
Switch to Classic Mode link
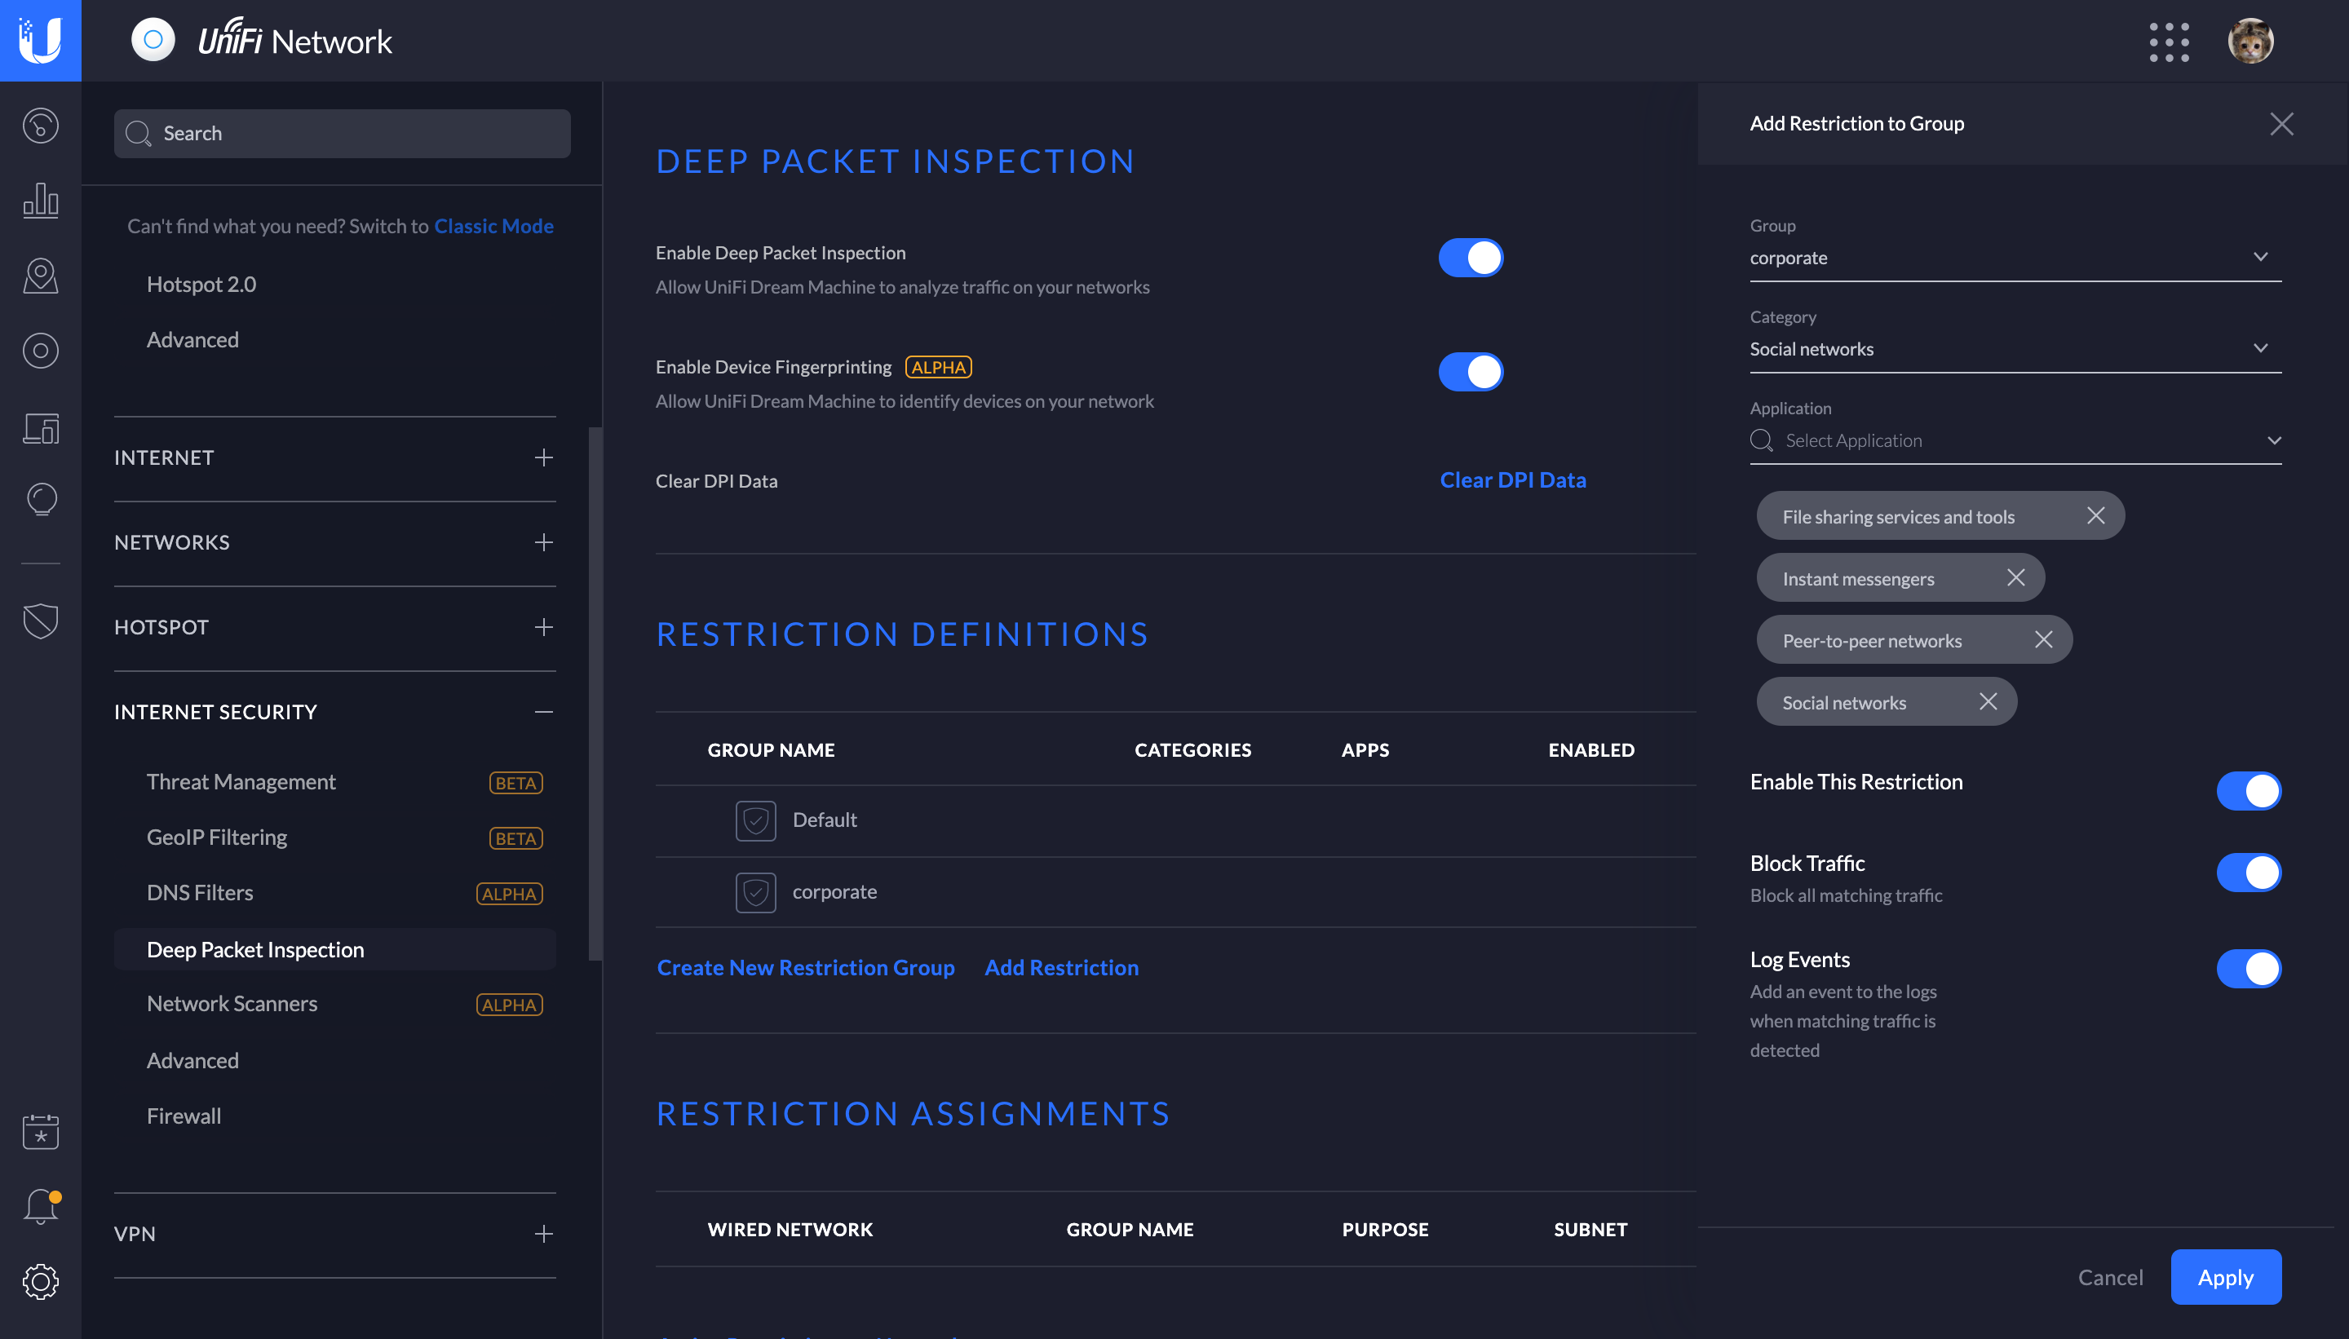pyautogui.click(x=493, y=225)
